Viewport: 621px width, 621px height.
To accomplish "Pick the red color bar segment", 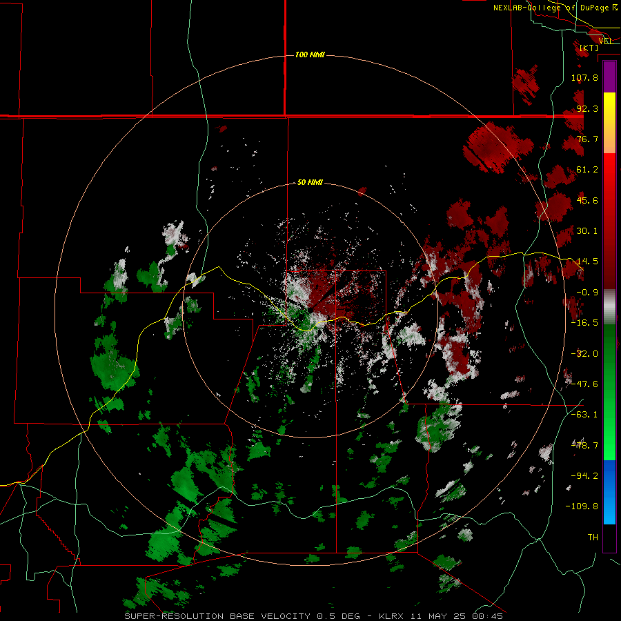I will click(609, 221).
